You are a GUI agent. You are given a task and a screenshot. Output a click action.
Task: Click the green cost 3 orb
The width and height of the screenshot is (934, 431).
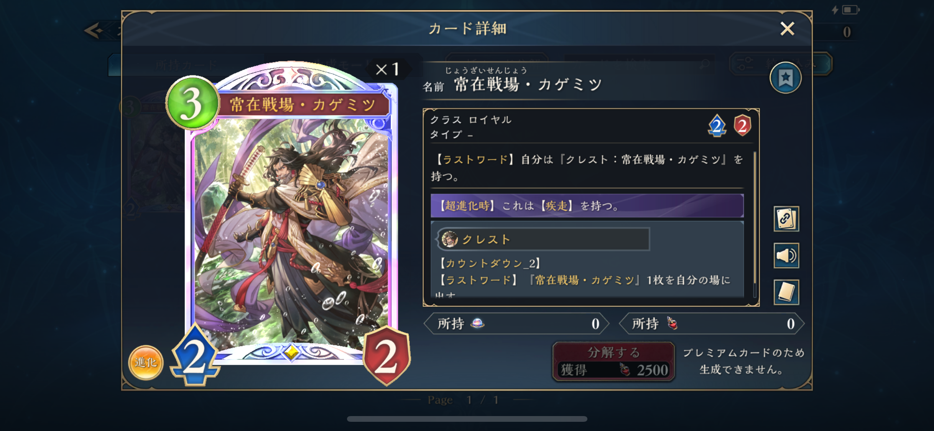tap(192, 103)
